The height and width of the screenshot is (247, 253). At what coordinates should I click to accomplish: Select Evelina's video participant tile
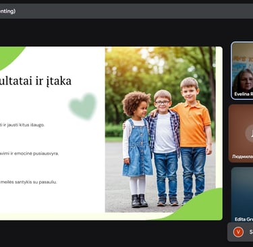[242, 70]
